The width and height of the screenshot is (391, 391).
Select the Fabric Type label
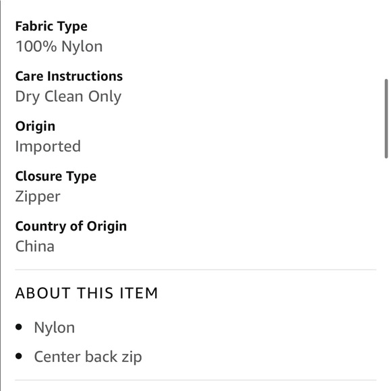[x=51, y=27]
